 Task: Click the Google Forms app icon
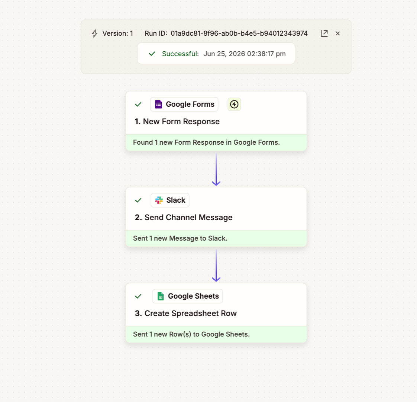pyautogui.click(x=158, y=104)
